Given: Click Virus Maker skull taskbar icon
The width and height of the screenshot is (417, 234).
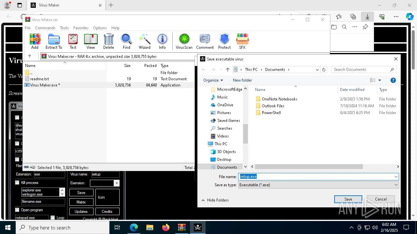Looking at the screenshot, I should click(197, 227).
